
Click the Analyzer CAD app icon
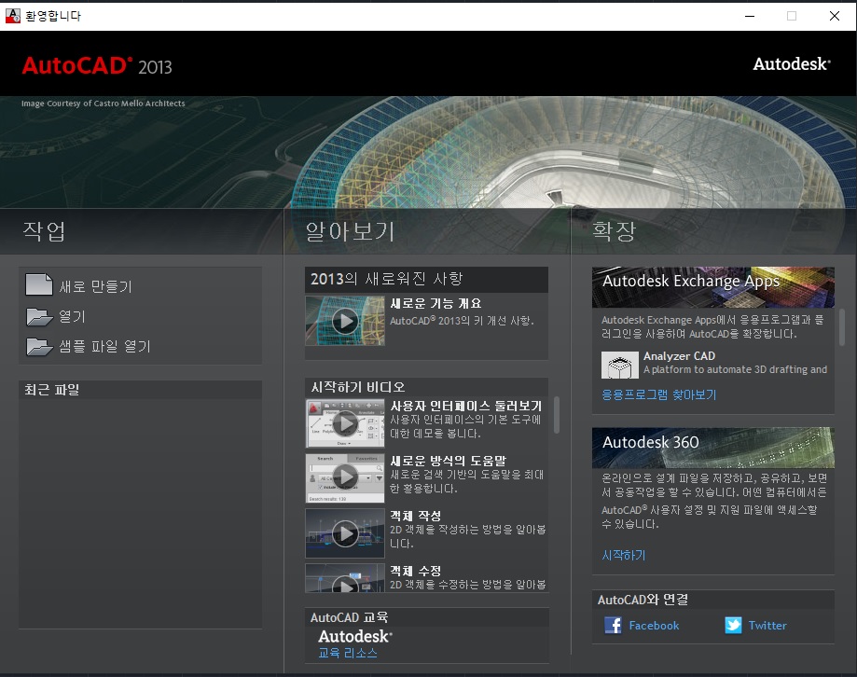point(620,365)
